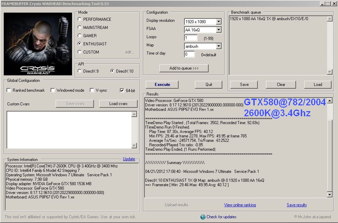The image size is (338, 223).
Task: Click the Quit button
Action: coord(209,85)
